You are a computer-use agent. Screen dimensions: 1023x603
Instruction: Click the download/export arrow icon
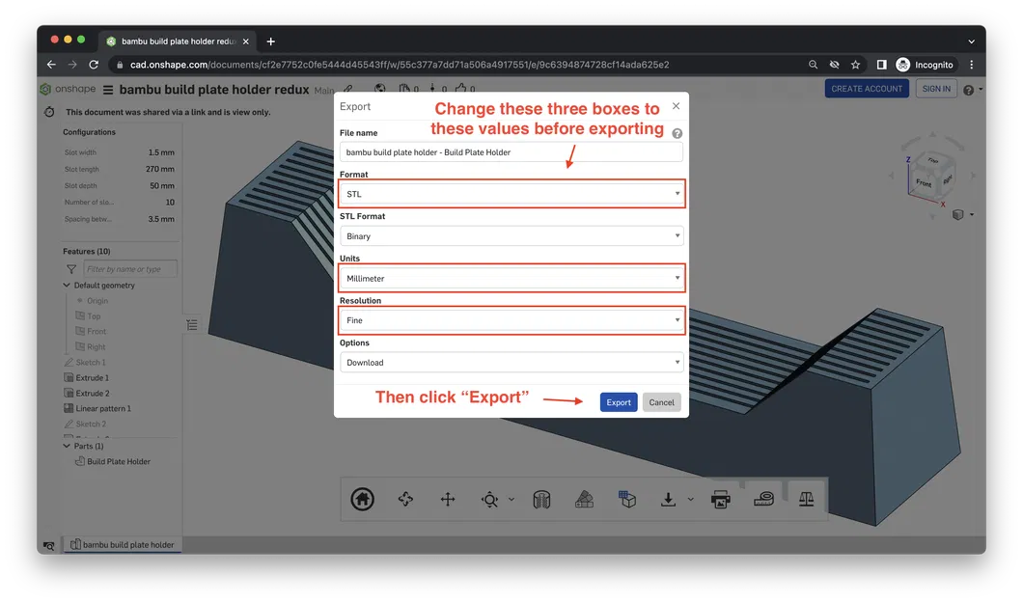668,500
